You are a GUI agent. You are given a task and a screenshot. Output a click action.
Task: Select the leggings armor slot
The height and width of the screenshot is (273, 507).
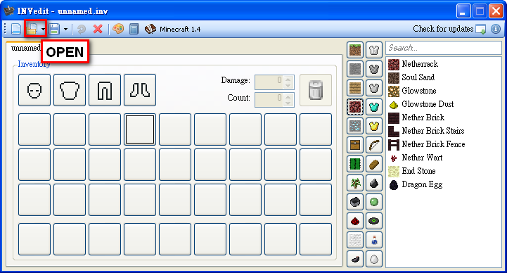(105, 90)
